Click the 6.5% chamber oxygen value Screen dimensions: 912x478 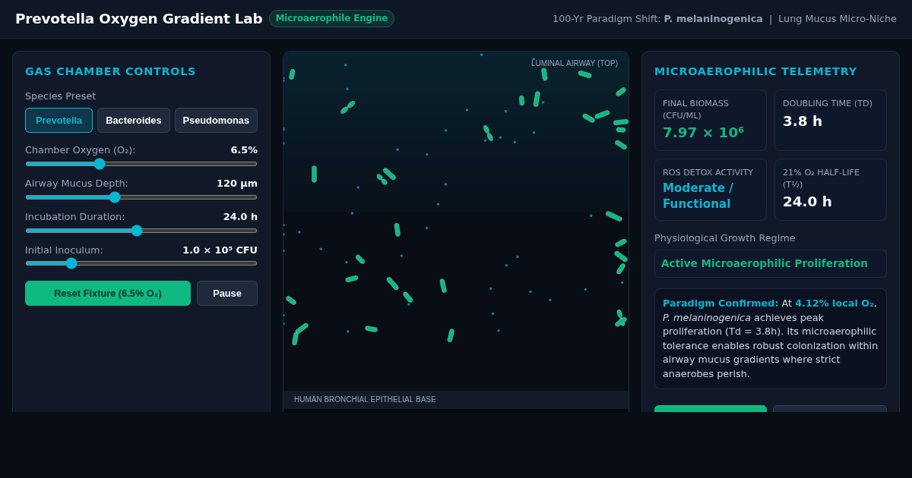click(244, 150)
